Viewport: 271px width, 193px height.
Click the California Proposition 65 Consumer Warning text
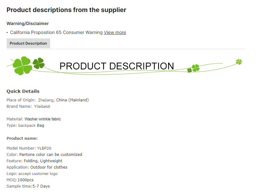[x=56, y=32]
